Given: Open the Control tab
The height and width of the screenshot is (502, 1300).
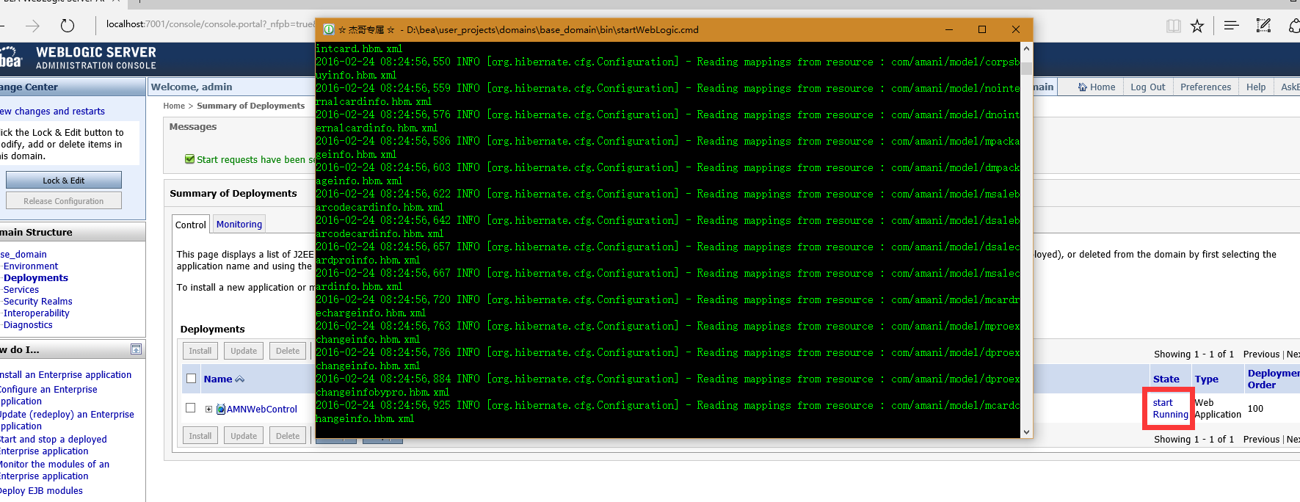Looking at the screenshot, I should (191, 225).
